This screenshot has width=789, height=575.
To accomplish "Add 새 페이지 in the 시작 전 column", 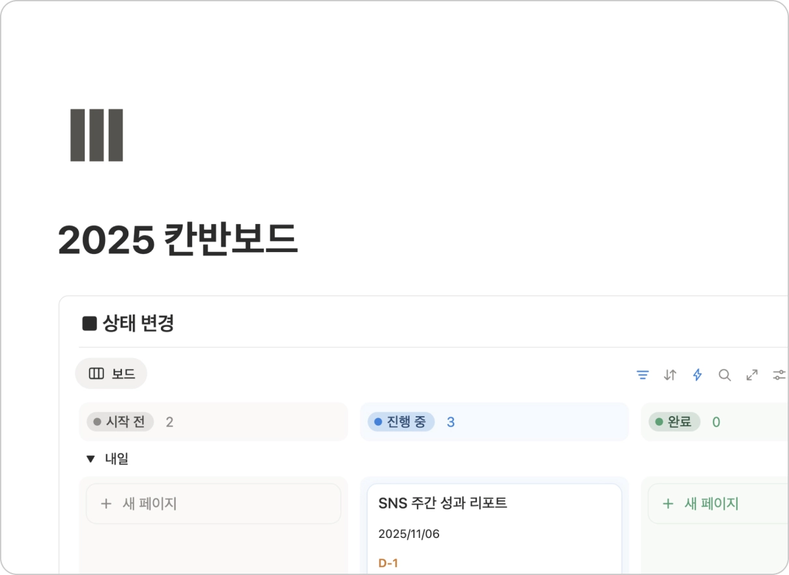I will [213, 503].
